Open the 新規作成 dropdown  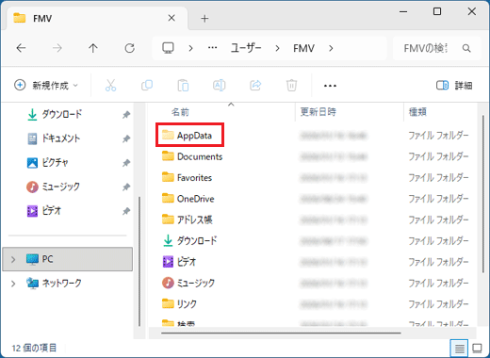click(x=46, y=86)
